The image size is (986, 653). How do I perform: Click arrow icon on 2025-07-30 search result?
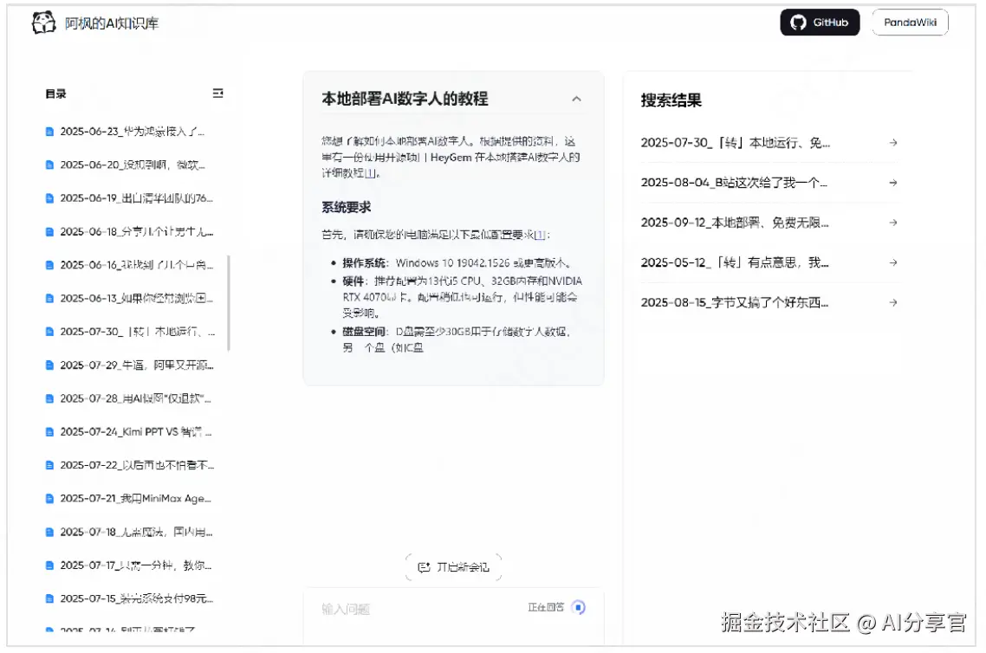pos(893,143)
